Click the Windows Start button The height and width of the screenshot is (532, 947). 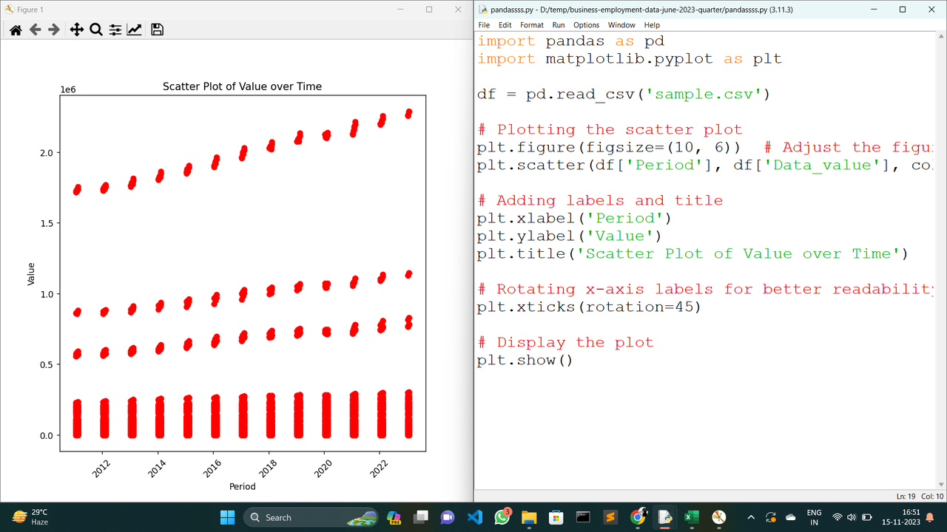click(x=227, y=517)
